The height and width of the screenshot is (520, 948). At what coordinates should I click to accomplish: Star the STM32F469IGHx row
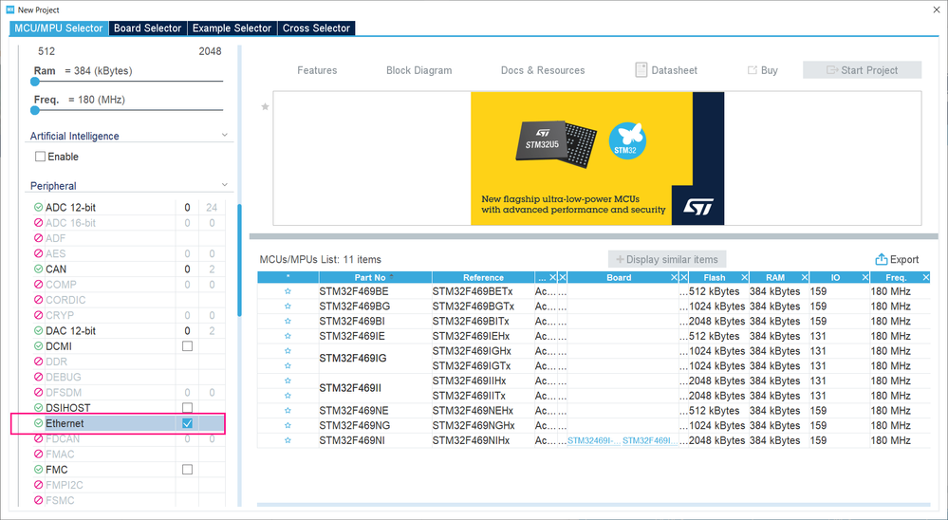[x=288, y=351]
